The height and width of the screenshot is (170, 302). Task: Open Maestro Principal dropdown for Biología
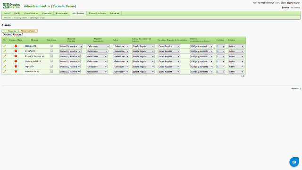pos(71,46)
